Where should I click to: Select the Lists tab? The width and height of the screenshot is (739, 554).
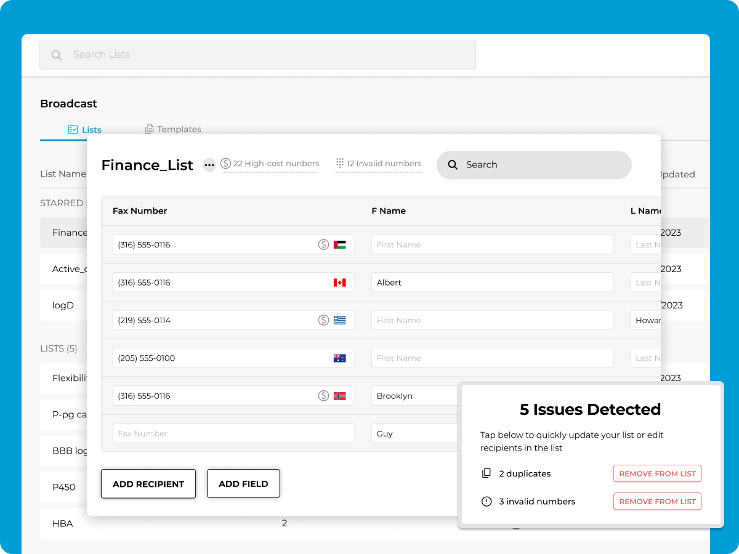click(x=84, y=130)
